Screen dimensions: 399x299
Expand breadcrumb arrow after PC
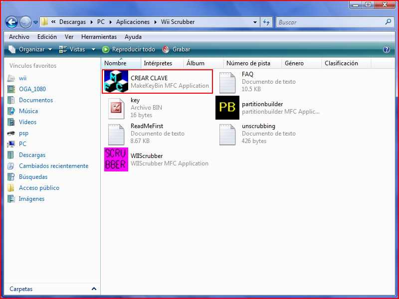(110, 22)
